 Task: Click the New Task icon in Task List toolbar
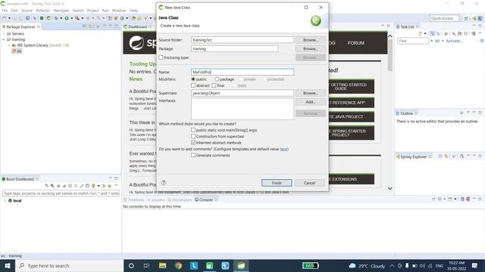[x=420, y=33]
